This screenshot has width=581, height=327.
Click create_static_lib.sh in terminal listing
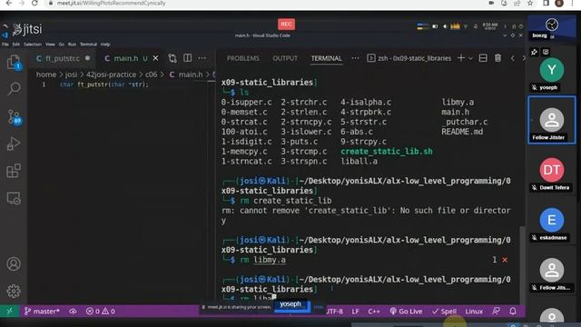[387, 152]
